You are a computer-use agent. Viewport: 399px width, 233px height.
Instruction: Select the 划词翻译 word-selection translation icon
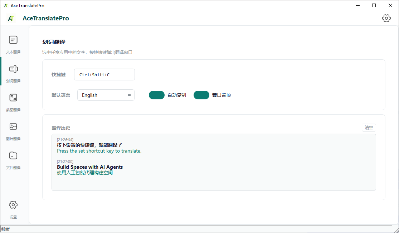pyautogui.click(x=13, y=69)
